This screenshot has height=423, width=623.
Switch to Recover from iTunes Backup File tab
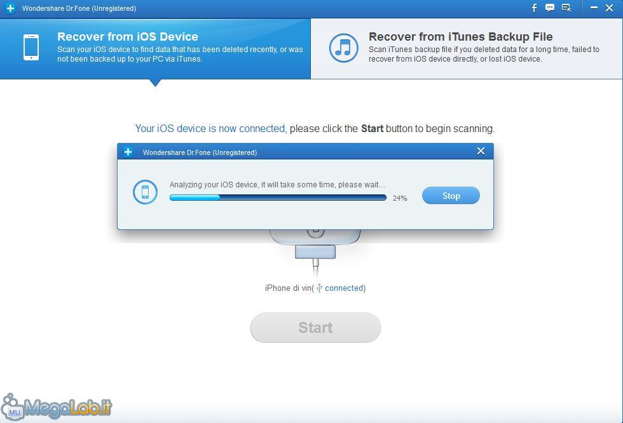point(467,48)
